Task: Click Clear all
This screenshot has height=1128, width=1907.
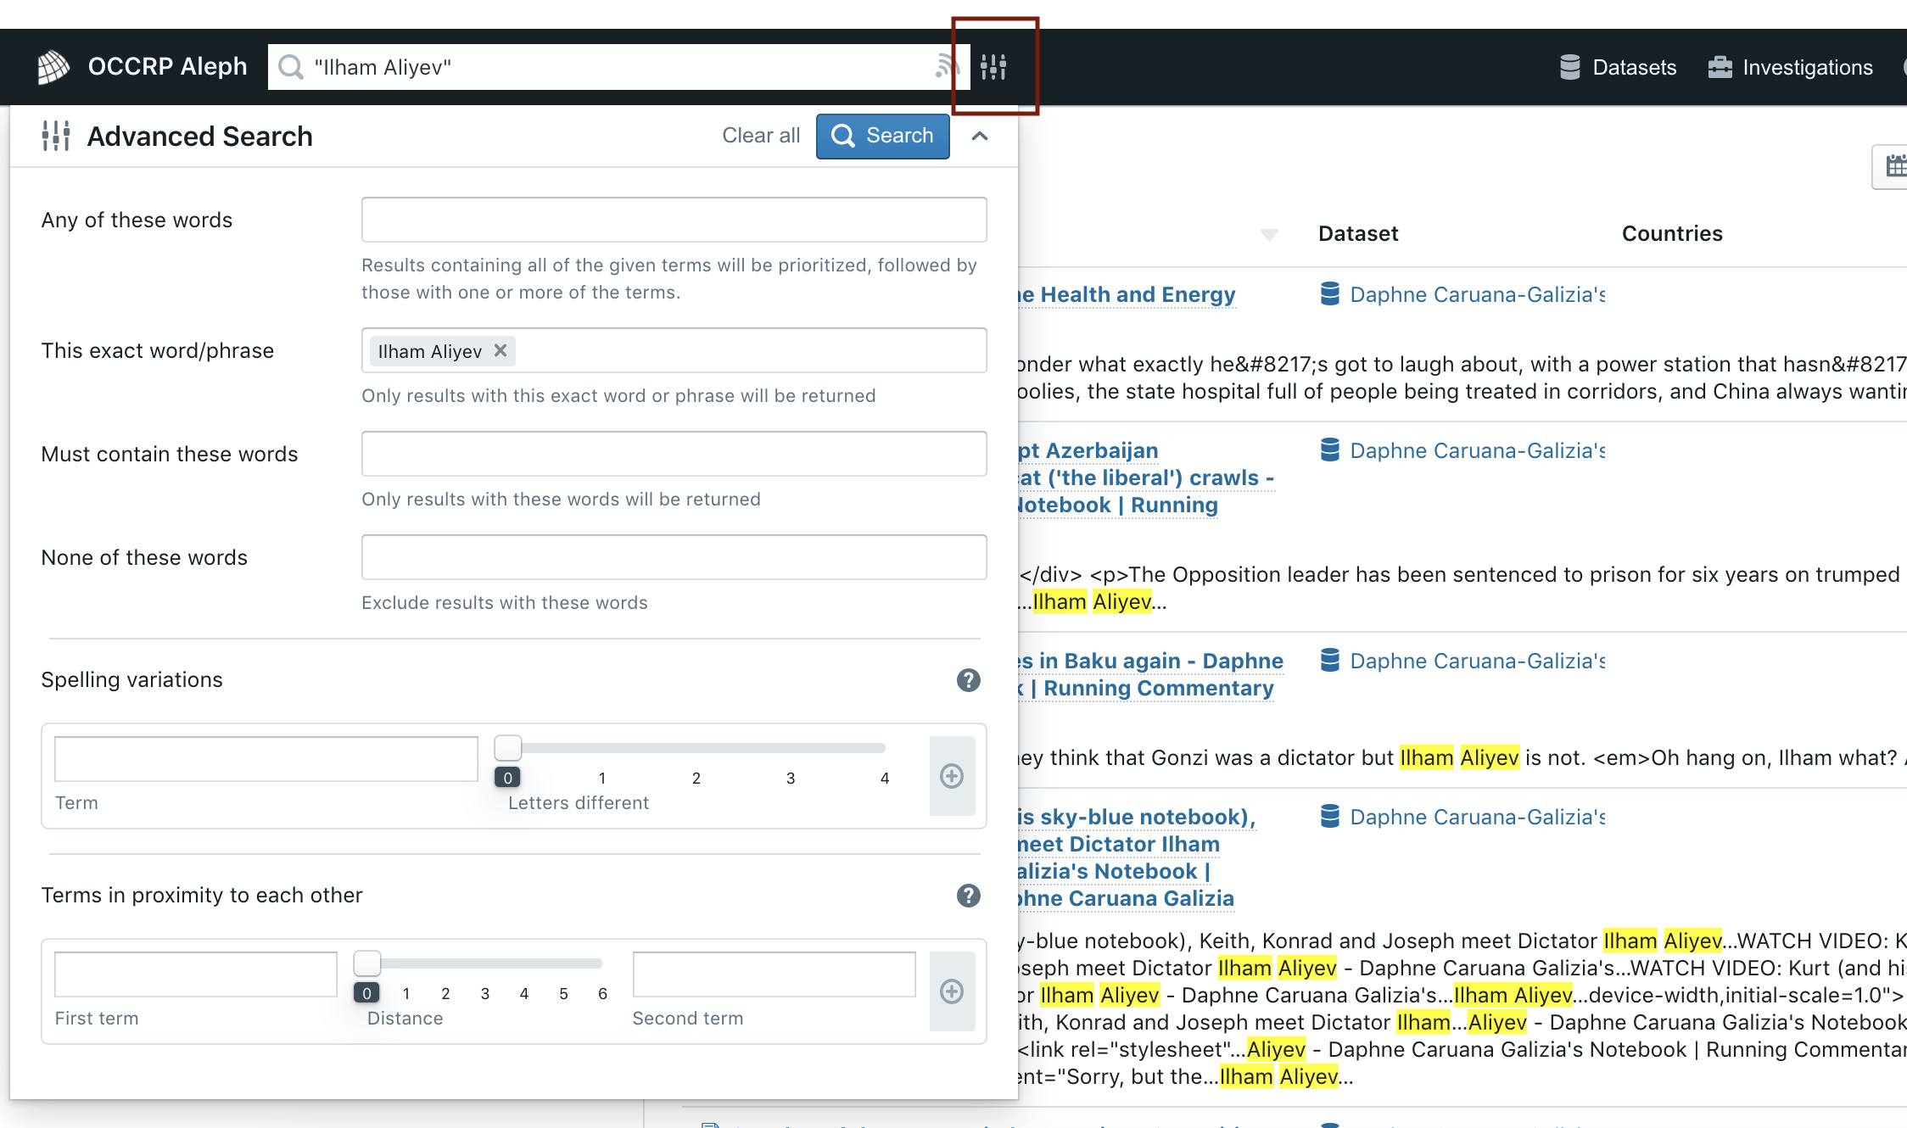Action: tap(761, 136)
